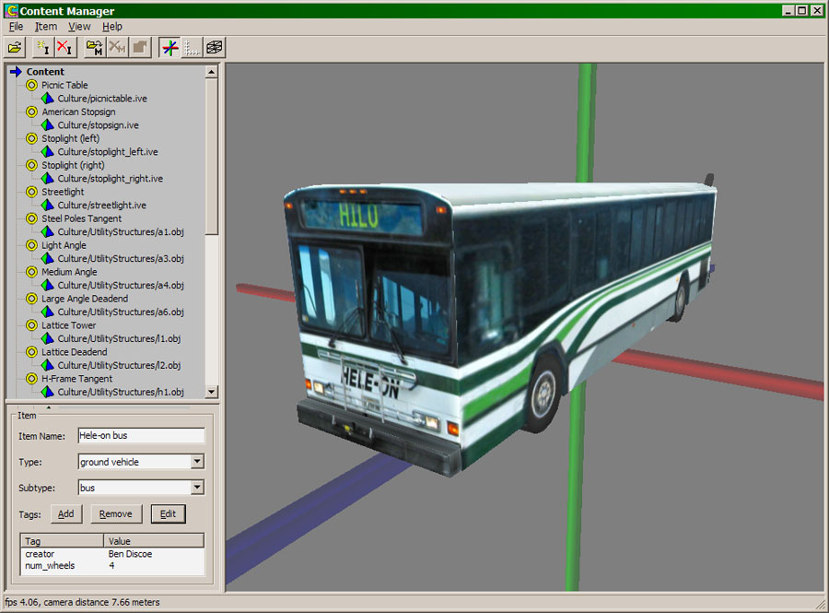The height and width of the screenshot is (613, 829).
Task: Click the Item Name text field
Action: tap(141, 435)
